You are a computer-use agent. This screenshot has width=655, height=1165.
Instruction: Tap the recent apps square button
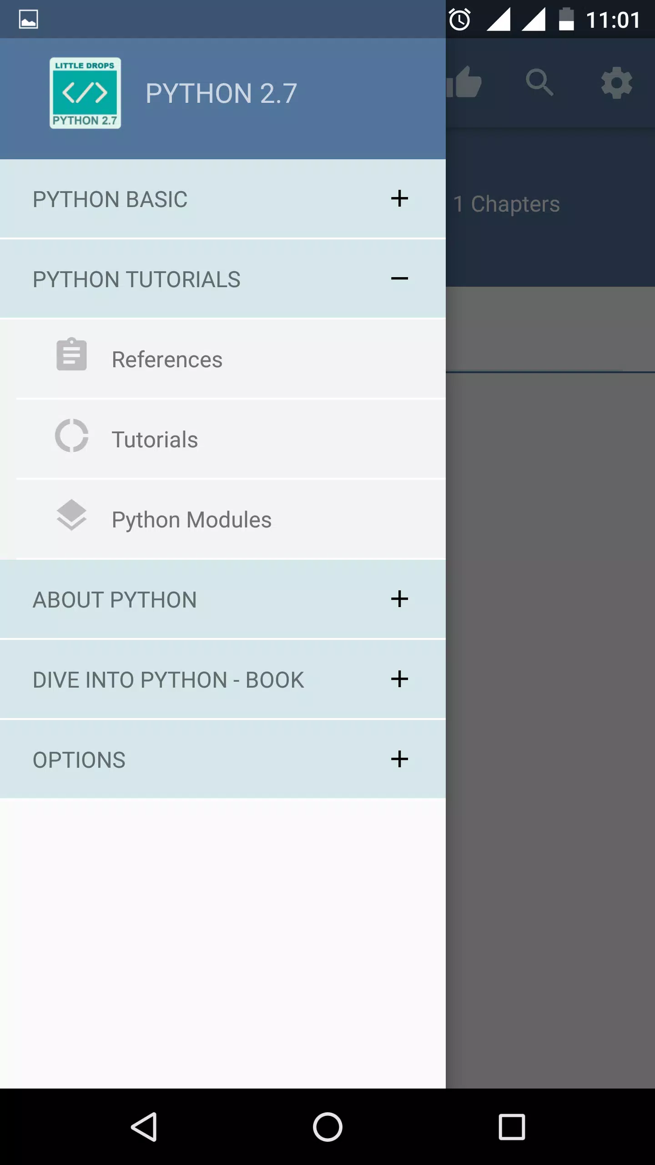tap(512, 1127)
